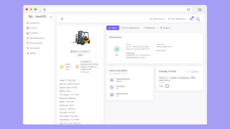Image resolution: width=230 pixels, height=129 pixels.
Task: Click the 'Genel İstatistikler' heading
Action: pos(118,71)
